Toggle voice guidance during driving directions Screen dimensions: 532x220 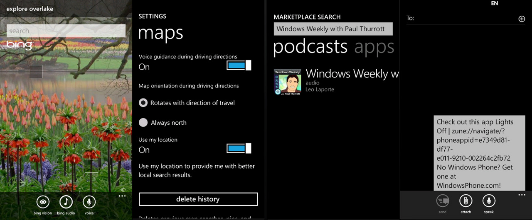point(239,65)
